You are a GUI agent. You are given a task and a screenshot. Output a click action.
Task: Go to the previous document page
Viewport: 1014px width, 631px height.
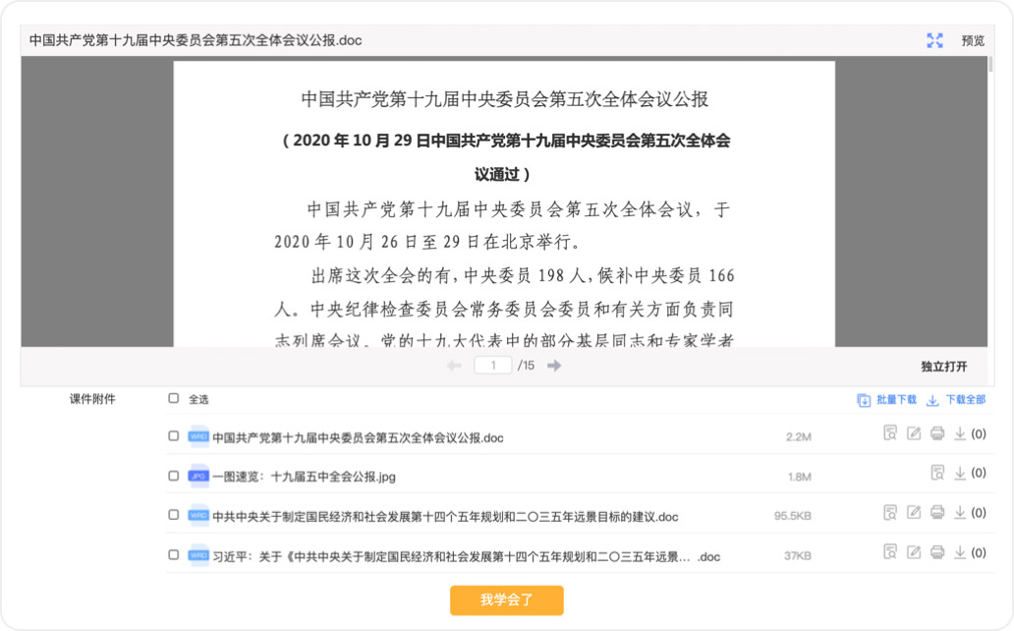coord(454,366)
